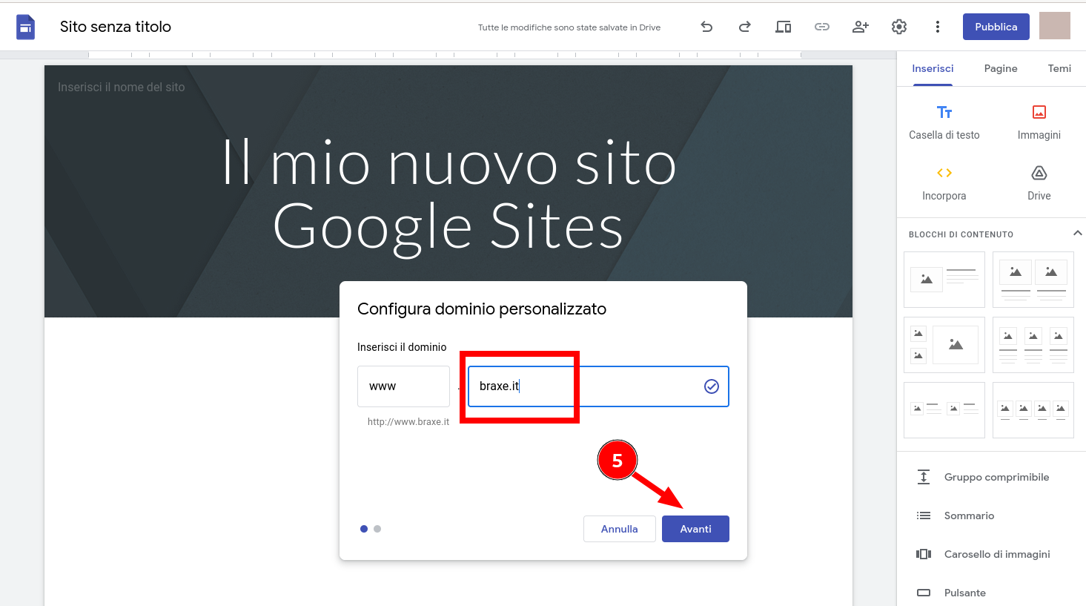Click the site title Sito senza titolo
Viewport: 1086px width, 606px height.
click(x=116, y=27)
